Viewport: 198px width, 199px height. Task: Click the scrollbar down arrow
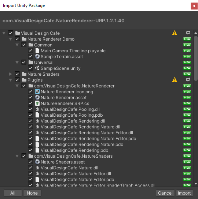tap(196, 184)
